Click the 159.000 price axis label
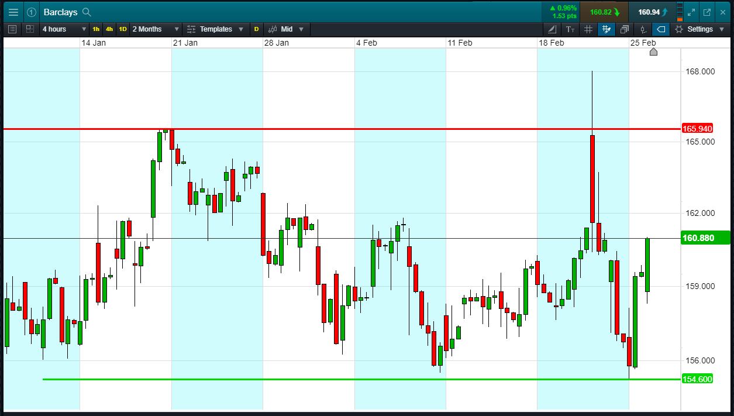This screenshot has height=416, width=734. [701, 286]
